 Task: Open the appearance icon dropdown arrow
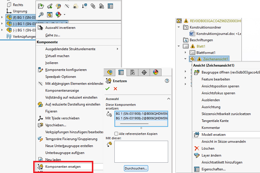(64, 15)
